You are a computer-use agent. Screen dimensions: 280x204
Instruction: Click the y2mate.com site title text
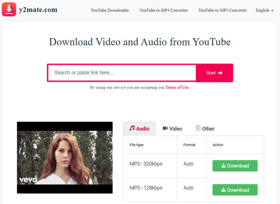pos(38,10)
